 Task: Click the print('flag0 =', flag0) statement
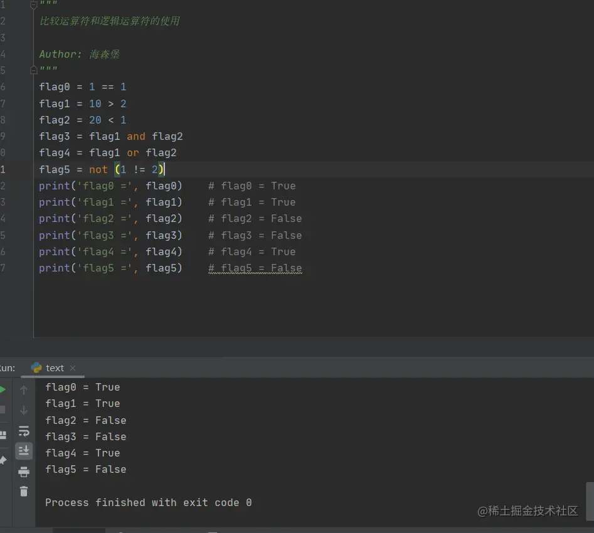coord(110,186)
